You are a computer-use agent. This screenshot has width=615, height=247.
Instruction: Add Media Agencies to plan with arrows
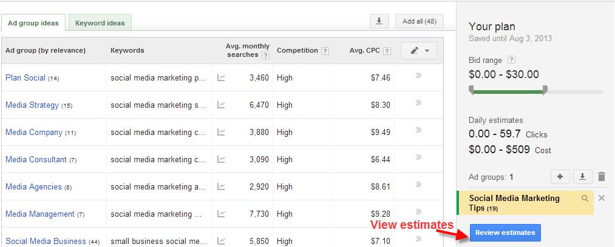click(x=418, y=184)
